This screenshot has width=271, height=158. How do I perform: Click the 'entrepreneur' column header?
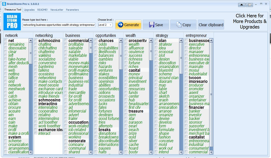pyautogui.click(x=196, y=35)
